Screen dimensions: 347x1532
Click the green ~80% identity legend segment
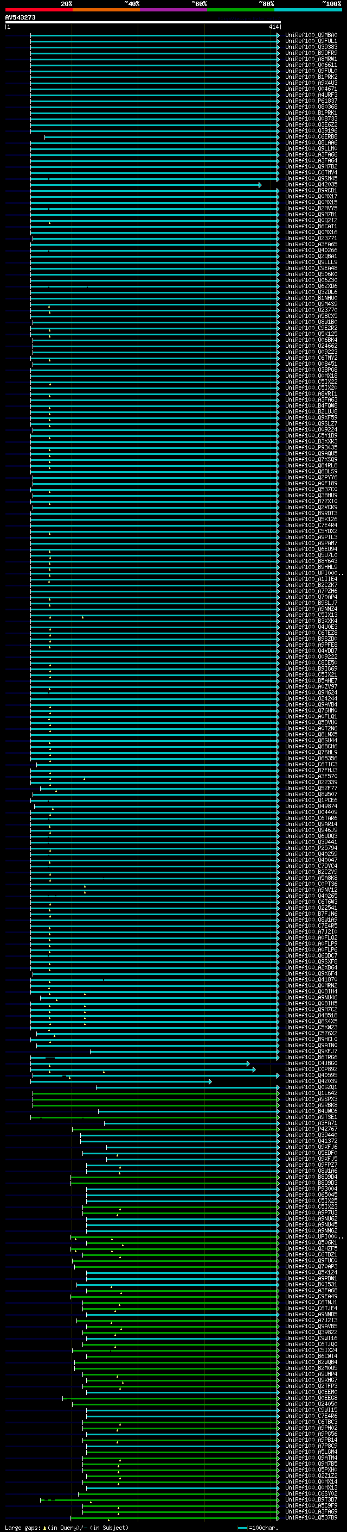click(241, 10)
